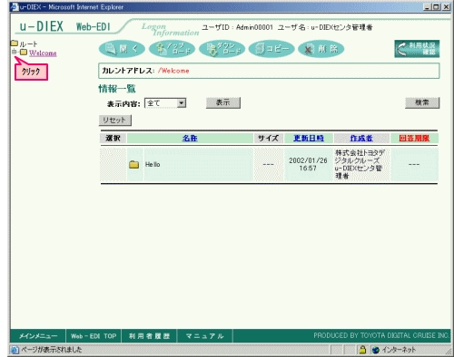The width and height of the screenshot is (454, 357).
Task: Click the Hello folder icon in list
Action: (x=133, y=165)
